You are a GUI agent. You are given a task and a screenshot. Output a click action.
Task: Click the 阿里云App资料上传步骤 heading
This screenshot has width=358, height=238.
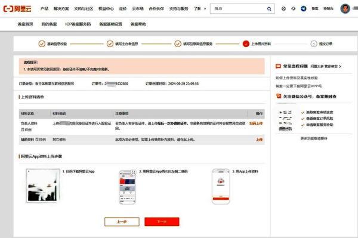[x=41, y=156]
